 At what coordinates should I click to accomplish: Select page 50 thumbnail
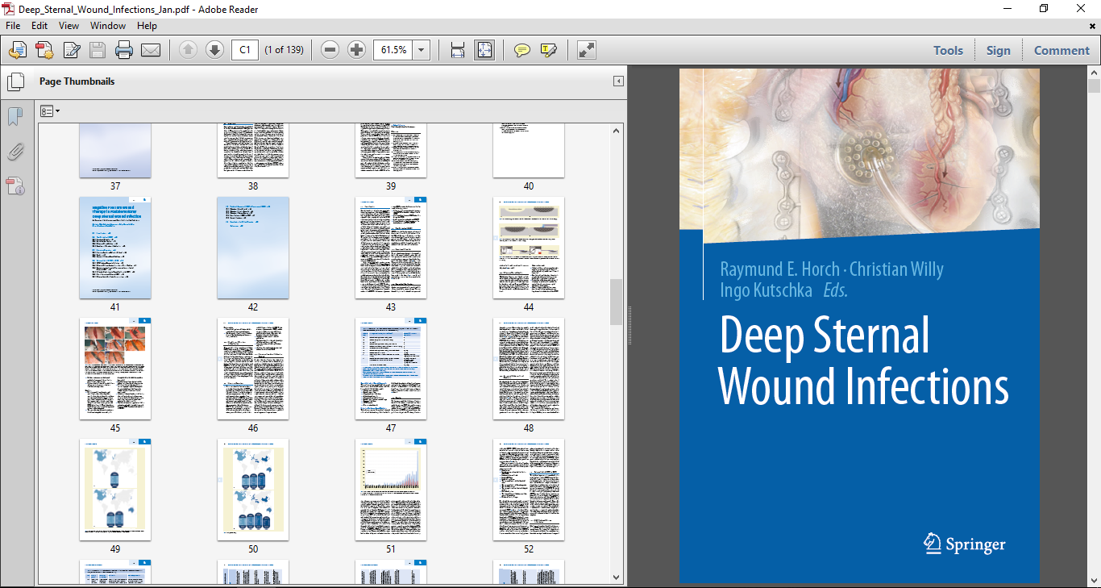253,490
